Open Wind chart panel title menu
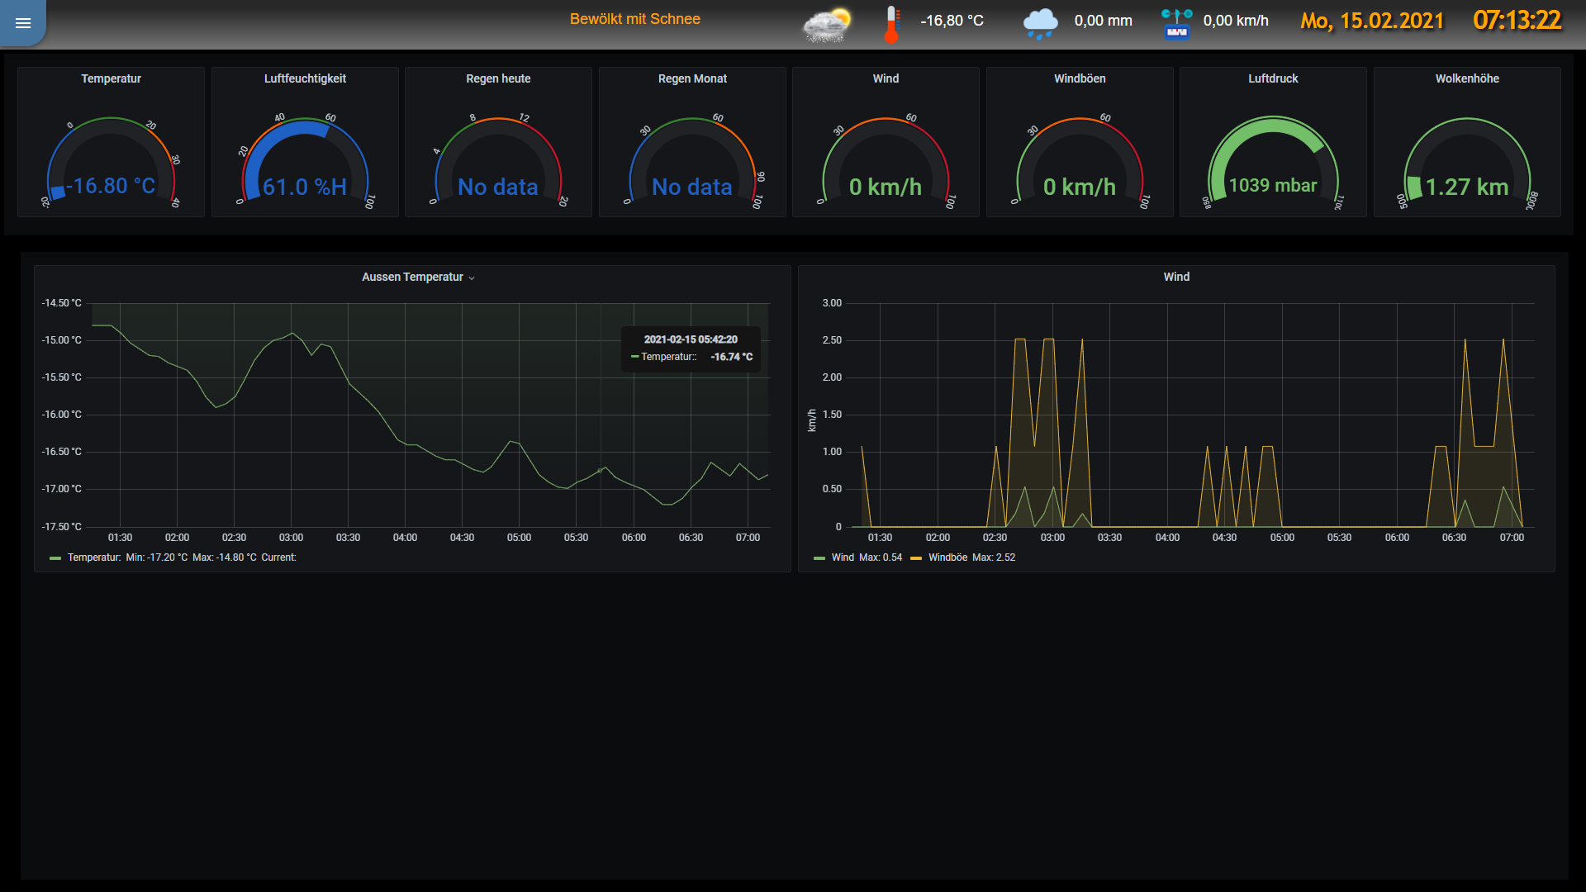1586x892 pixels. tap(1176, 277)
